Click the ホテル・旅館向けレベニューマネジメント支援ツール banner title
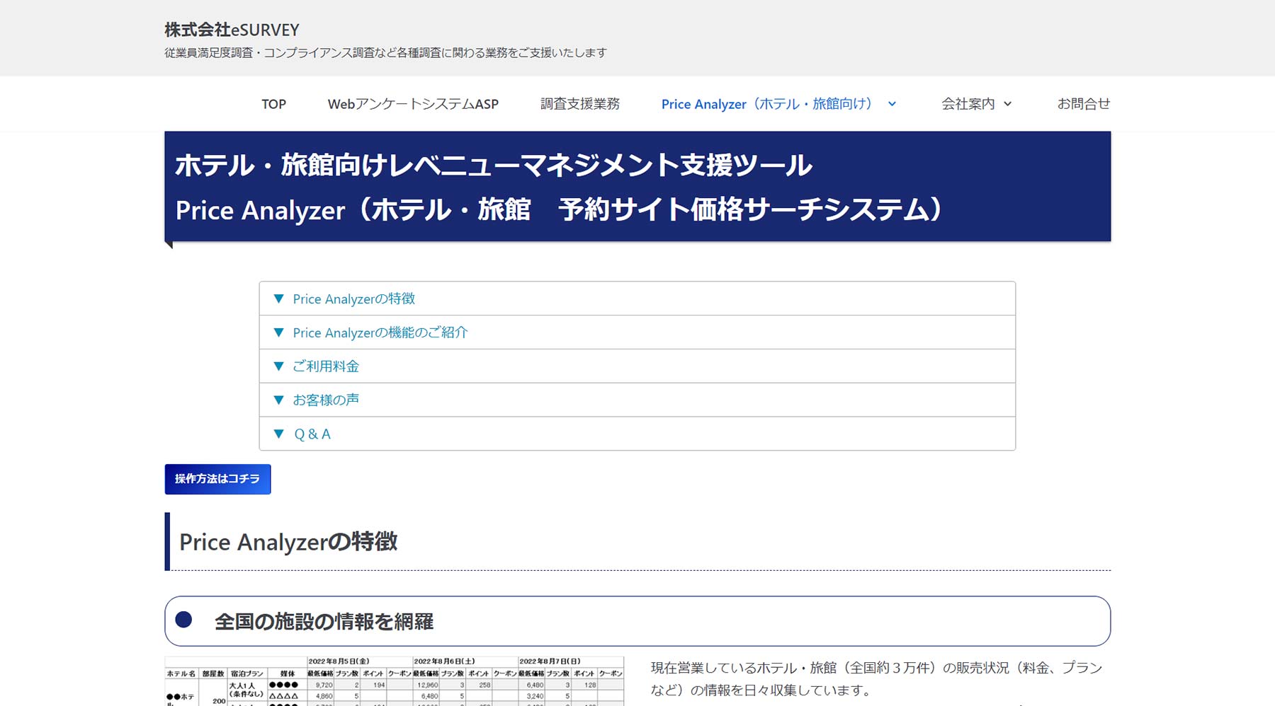The image size is (1275, 706). (x=494, y=166)
